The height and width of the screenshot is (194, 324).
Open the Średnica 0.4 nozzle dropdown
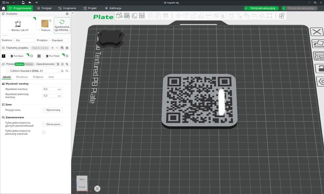(24, 40)
